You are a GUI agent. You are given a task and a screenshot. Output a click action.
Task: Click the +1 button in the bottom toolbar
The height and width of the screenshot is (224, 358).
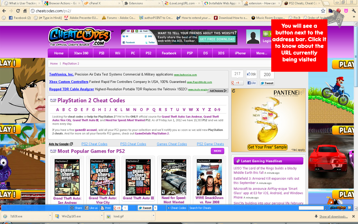117,208
